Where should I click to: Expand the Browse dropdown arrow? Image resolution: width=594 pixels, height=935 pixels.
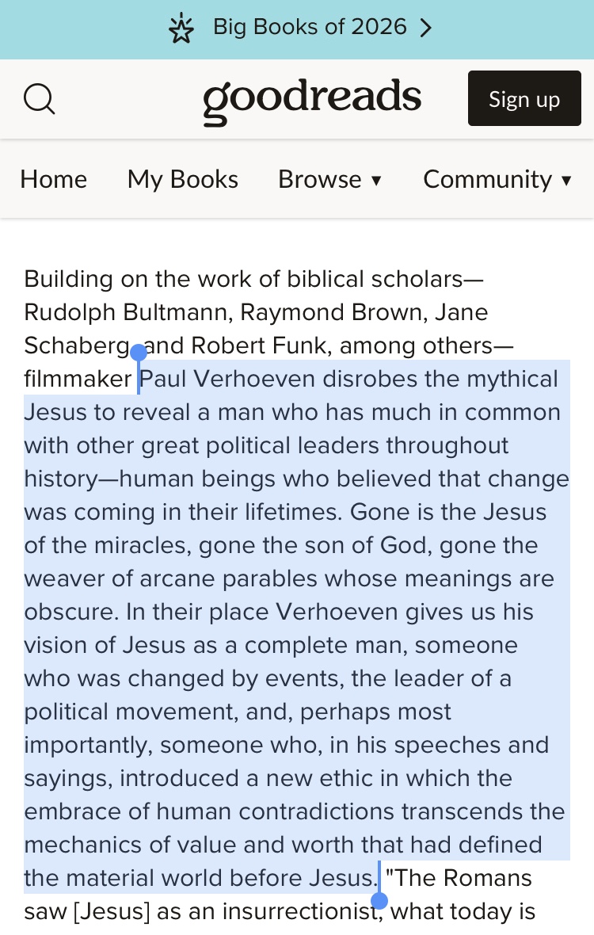click(376, 180)
